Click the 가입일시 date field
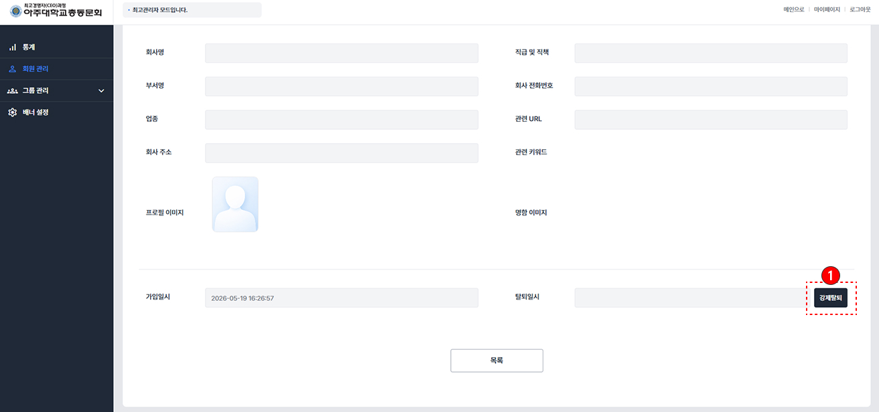 tap(342, 298)
